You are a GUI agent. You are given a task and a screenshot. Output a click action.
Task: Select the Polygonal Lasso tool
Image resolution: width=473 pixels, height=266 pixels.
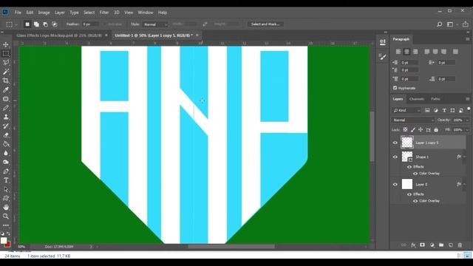(6, 62)
